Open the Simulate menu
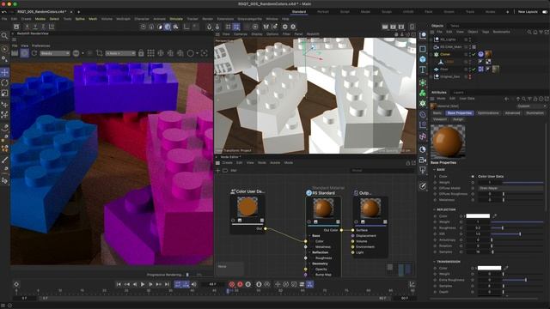 point(176,19)
